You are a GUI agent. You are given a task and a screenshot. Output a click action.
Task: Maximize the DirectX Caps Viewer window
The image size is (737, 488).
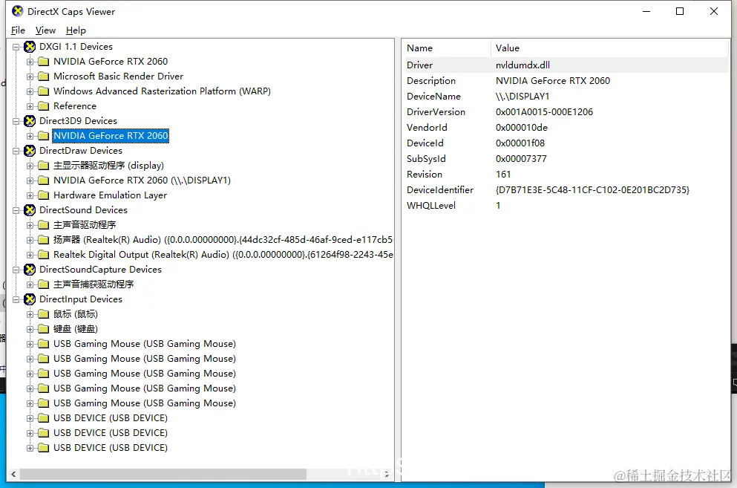coord(680,11)
